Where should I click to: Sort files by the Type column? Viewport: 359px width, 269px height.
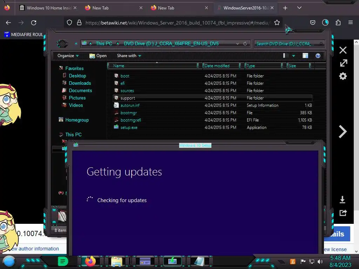[263, 66]
